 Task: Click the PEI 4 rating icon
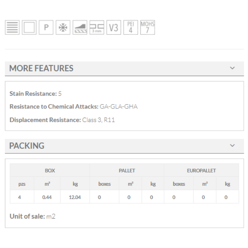point(130,28)
